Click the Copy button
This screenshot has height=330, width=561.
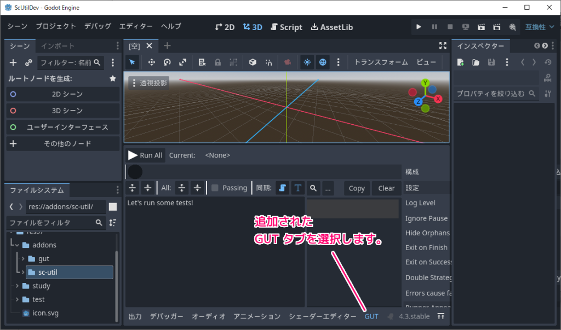coord(357,188)
